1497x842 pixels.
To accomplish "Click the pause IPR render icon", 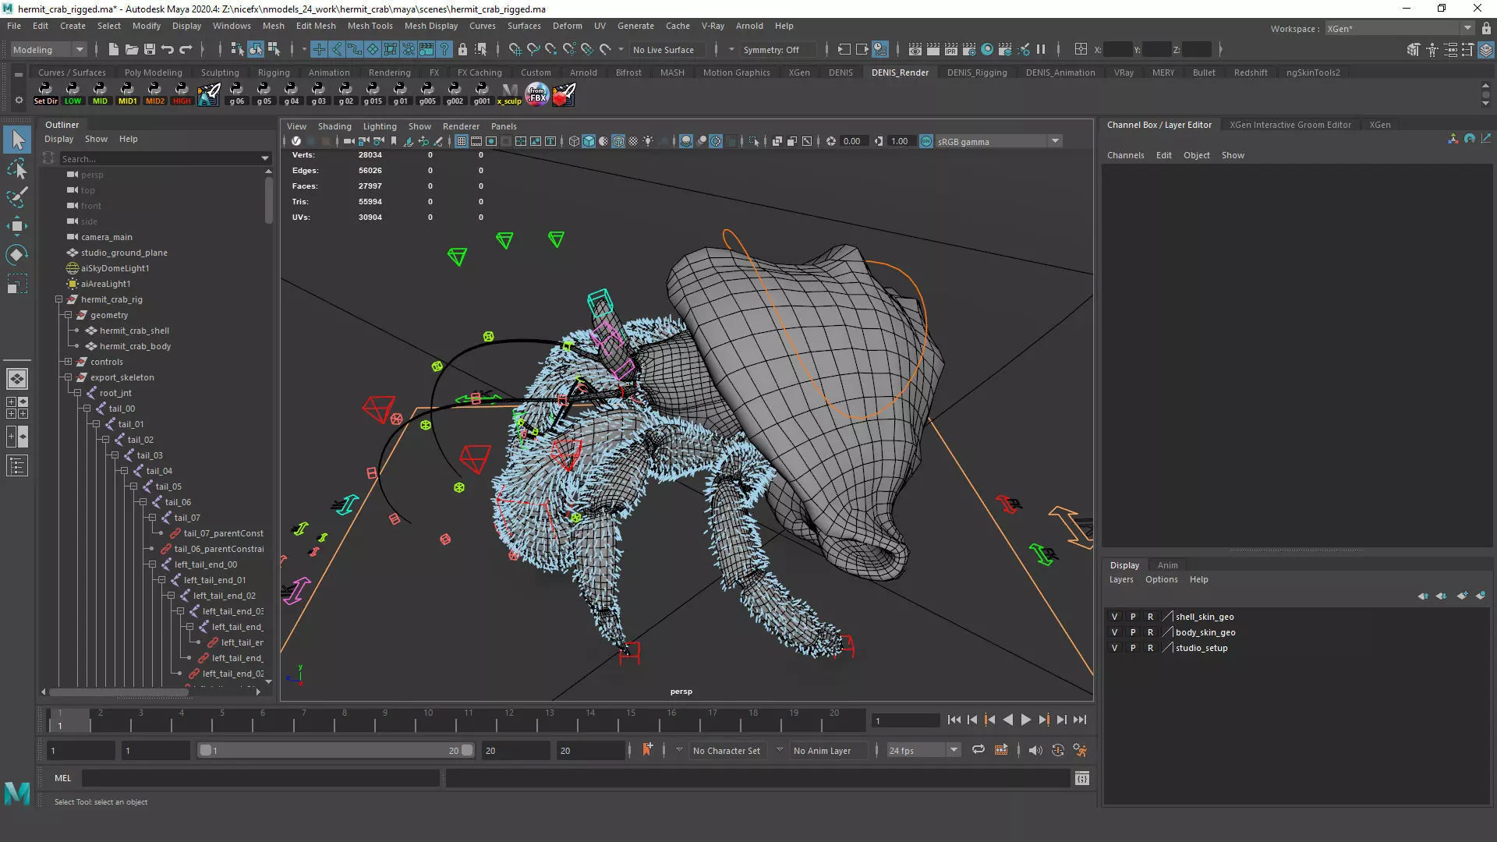I will pyautogui.click(x=1041, y=49).
